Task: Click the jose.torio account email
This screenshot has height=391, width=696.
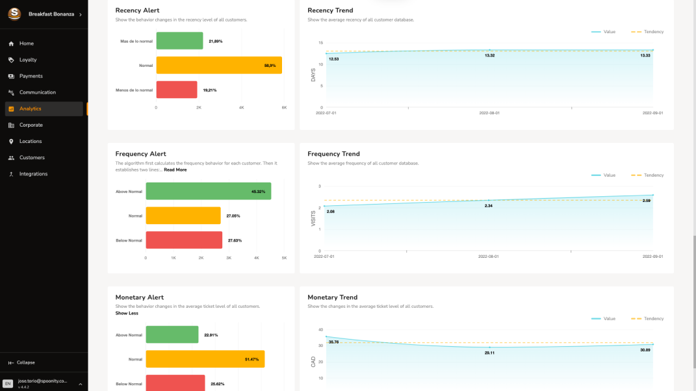Action: pyautogui.click(x=42, y=381)
